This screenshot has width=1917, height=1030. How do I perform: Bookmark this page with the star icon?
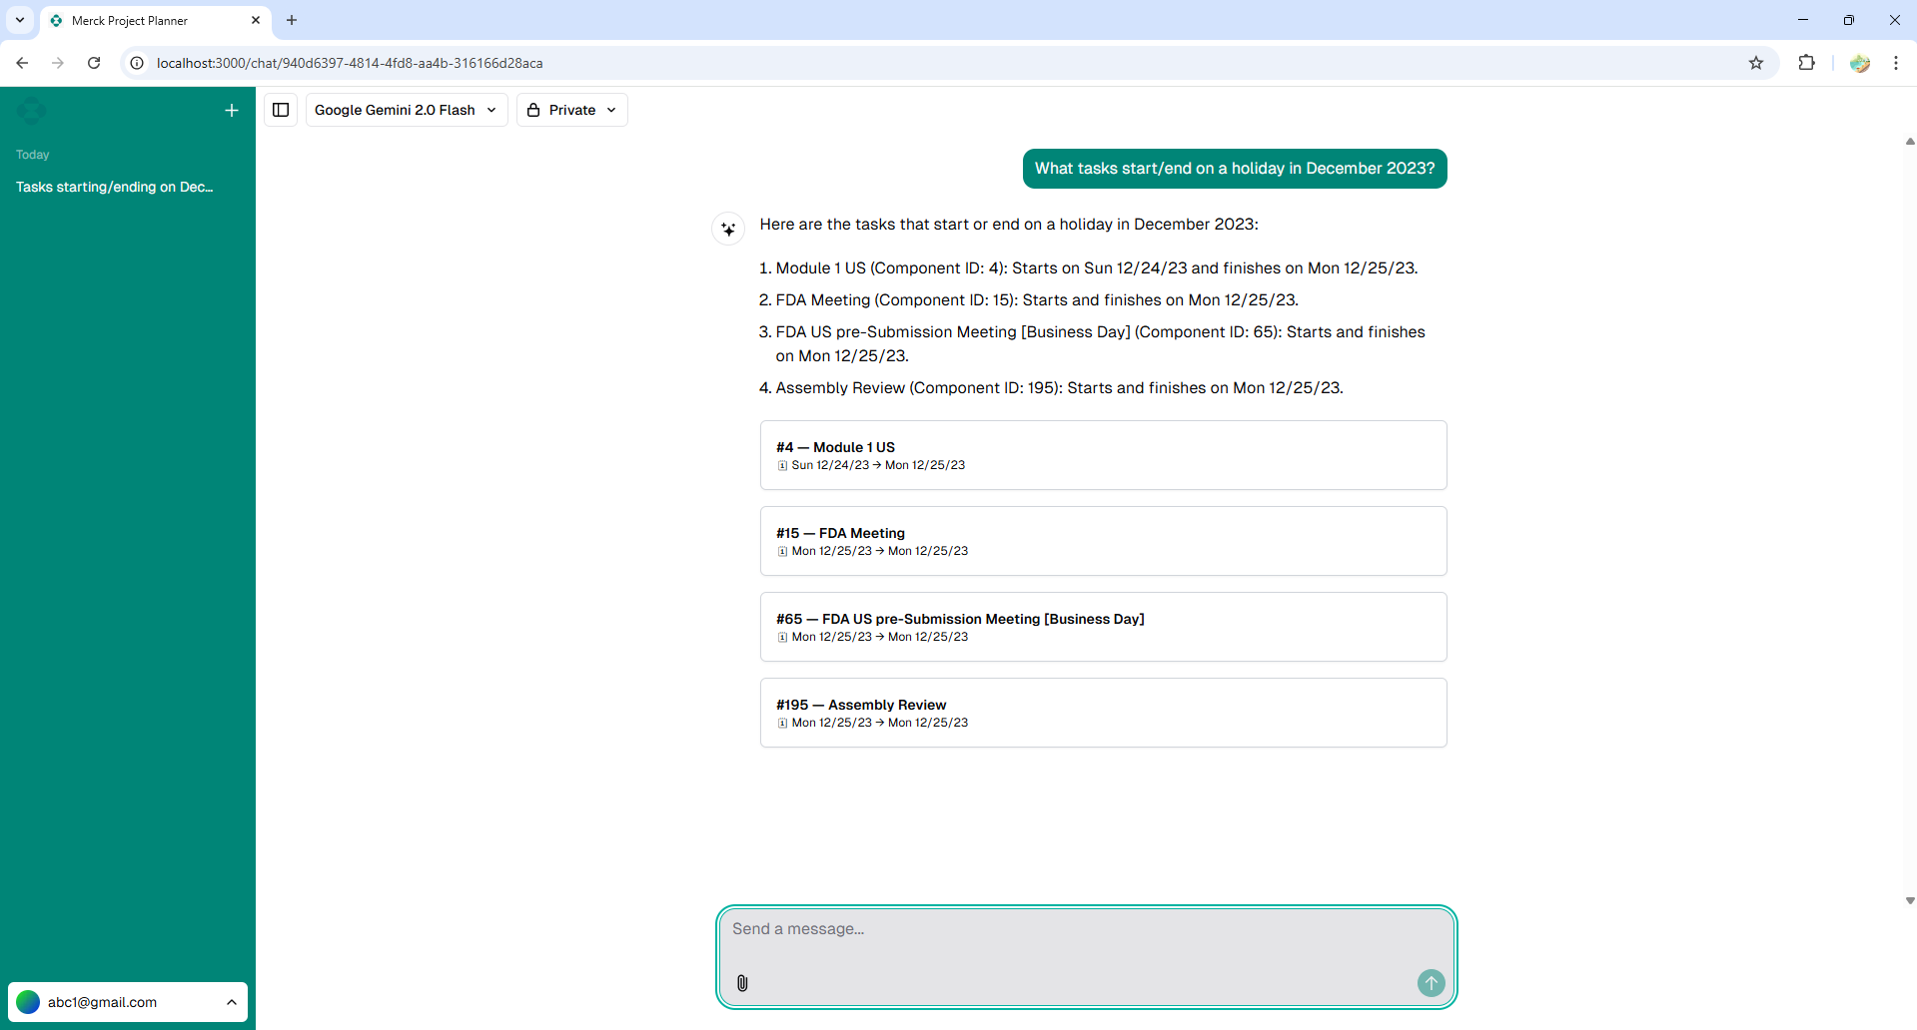(1756, 63)
